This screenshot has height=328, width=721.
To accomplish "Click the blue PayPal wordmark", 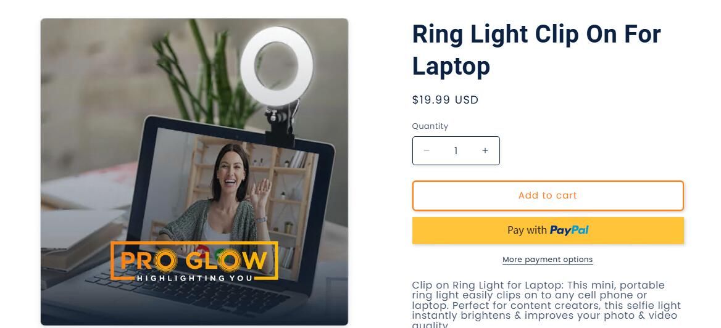I will (x=569, y=230).
